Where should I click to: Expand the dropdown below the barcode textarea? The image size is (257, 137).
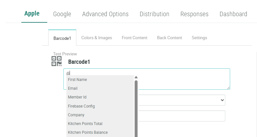click(x=181, y=100)
